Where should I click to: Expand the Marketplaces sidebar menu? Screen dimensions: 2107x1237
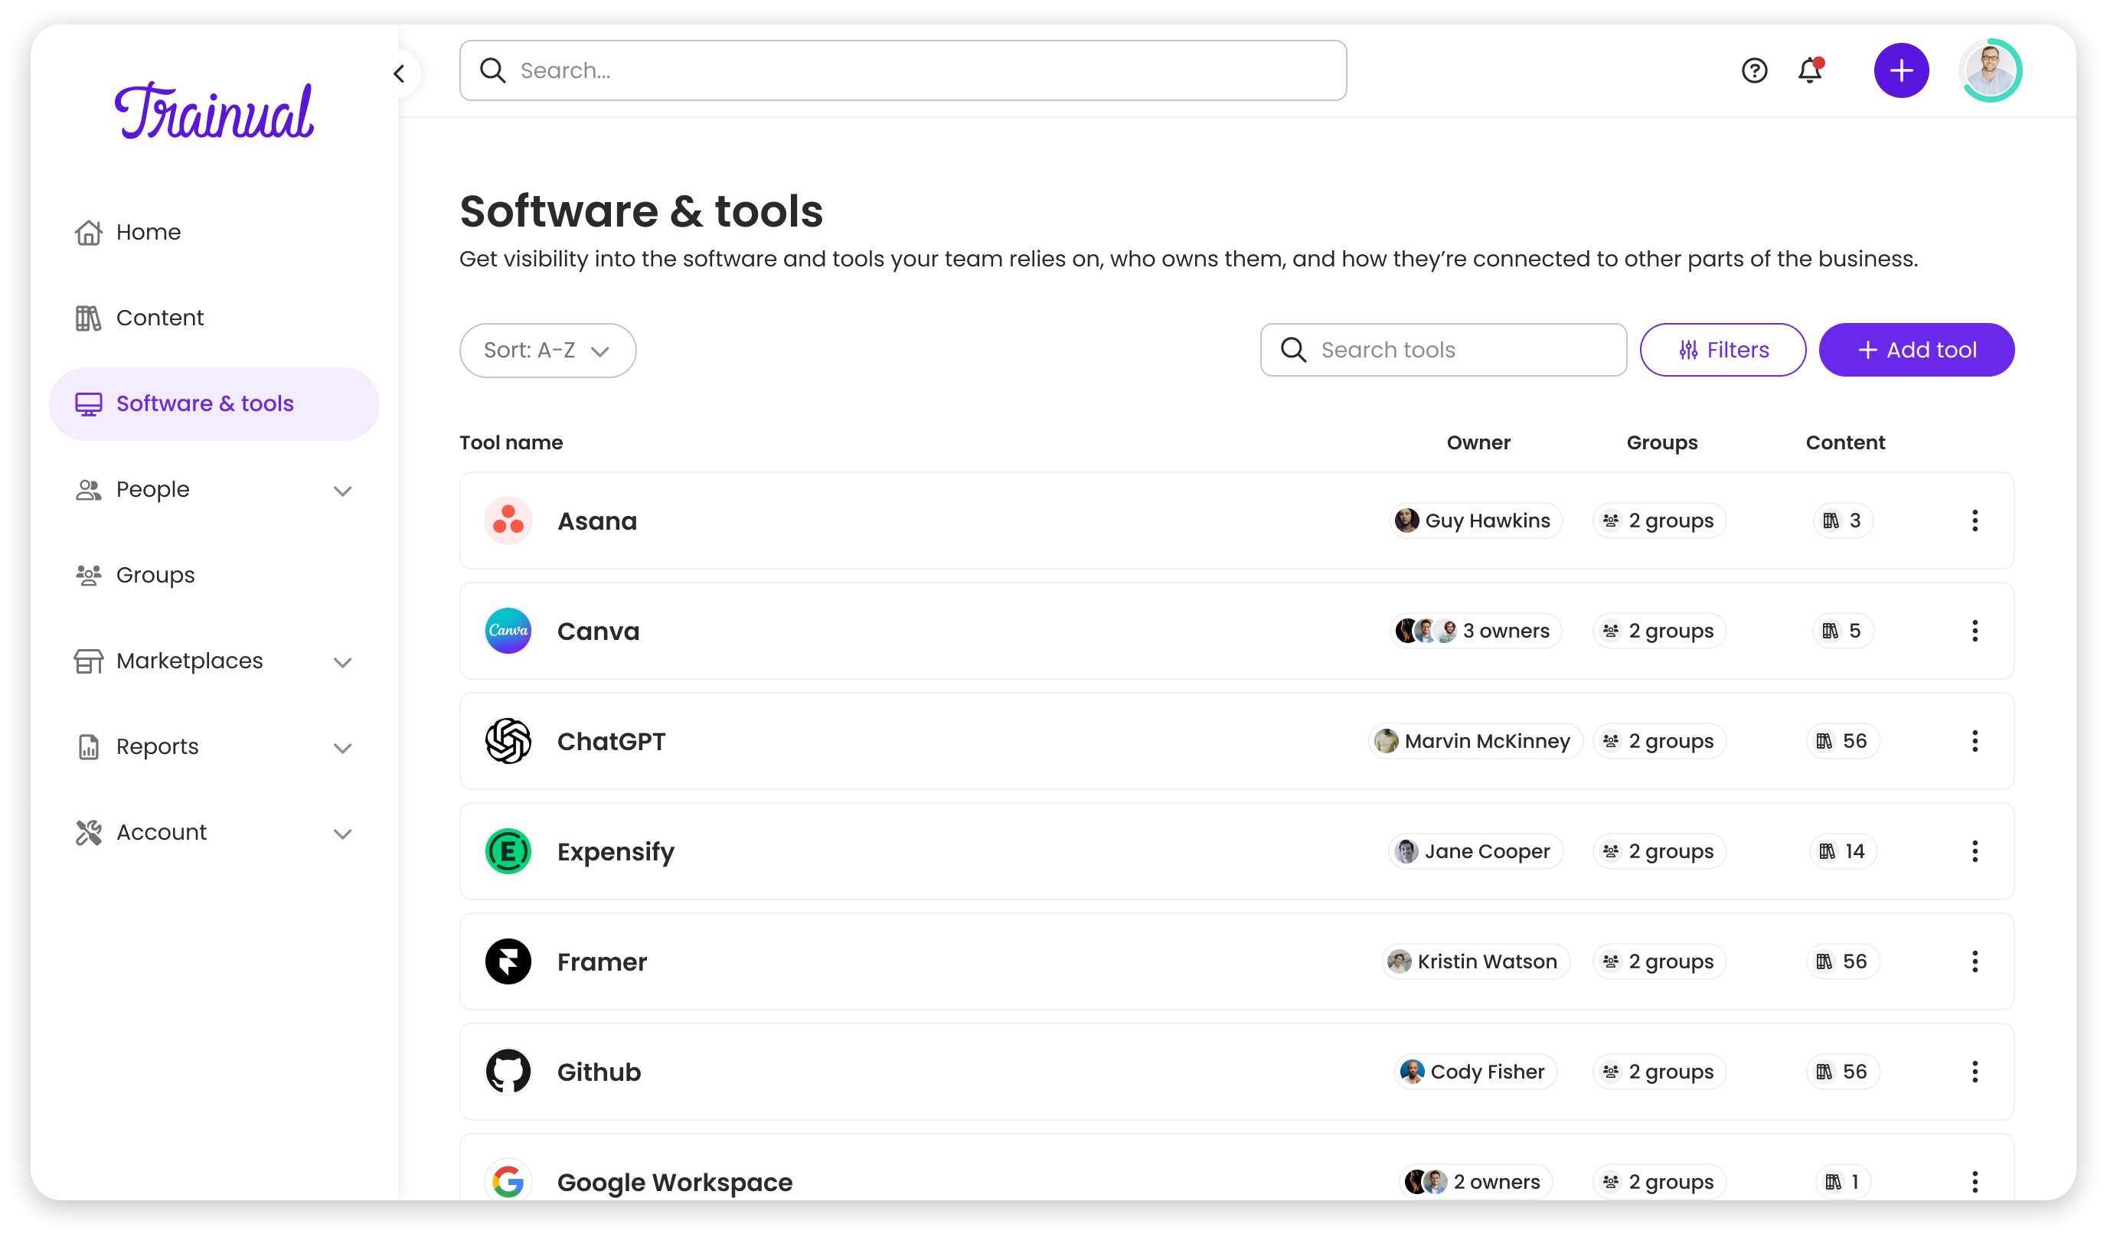pos(342,662)
